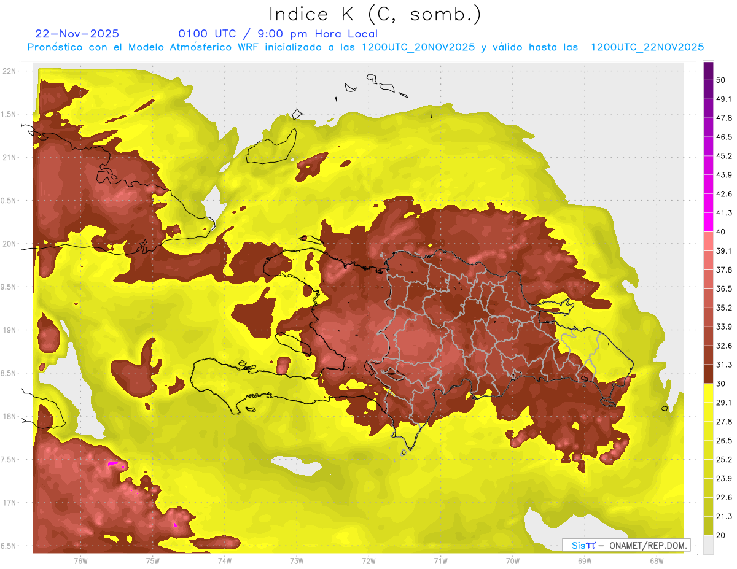Click the longitude axis label '73W'
Viewport: 737px width, 569px height.
[x=297, y=560]
